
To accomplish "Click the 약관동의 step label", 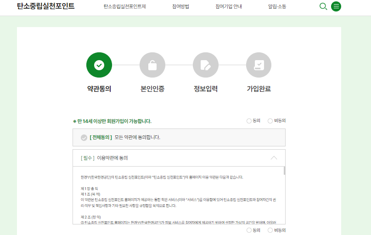I will 99,89.
